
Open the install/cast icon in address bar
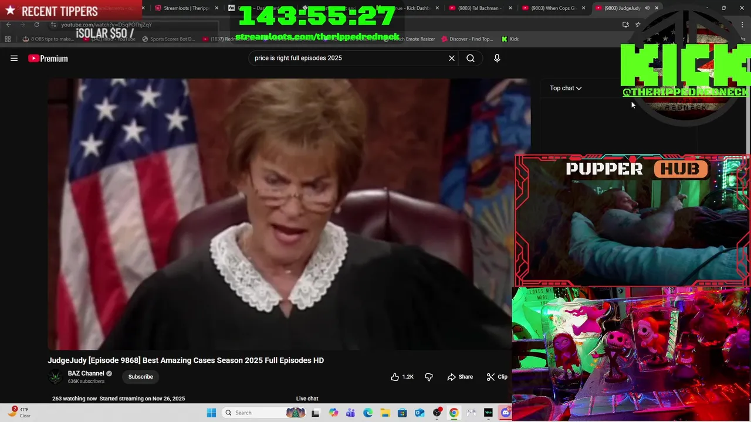click(625, 25)
